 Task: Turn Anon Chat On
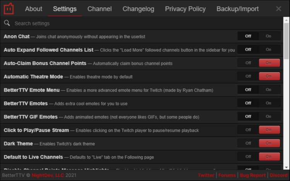(x=269, y=36)
